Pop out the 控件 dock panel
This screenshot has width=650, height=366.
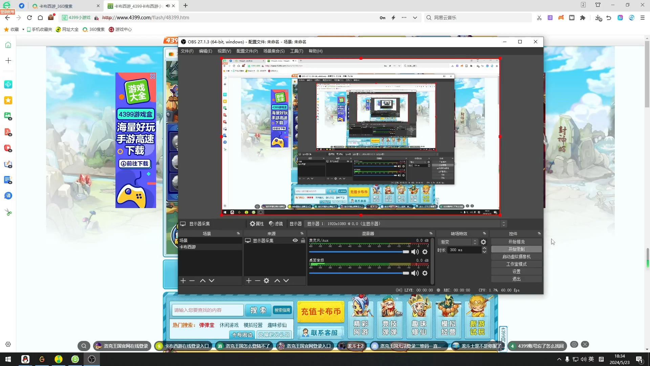pyautogui.click(x=539, y=233)
